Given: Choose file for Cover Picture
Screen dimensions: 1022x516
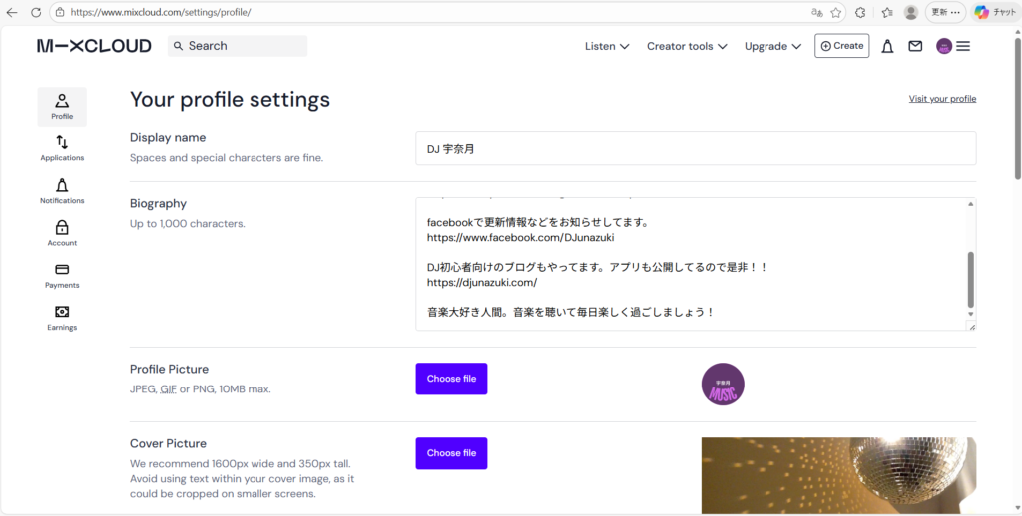Looking at the screenshot, I should pyautogui.click(x=451, y=453).
